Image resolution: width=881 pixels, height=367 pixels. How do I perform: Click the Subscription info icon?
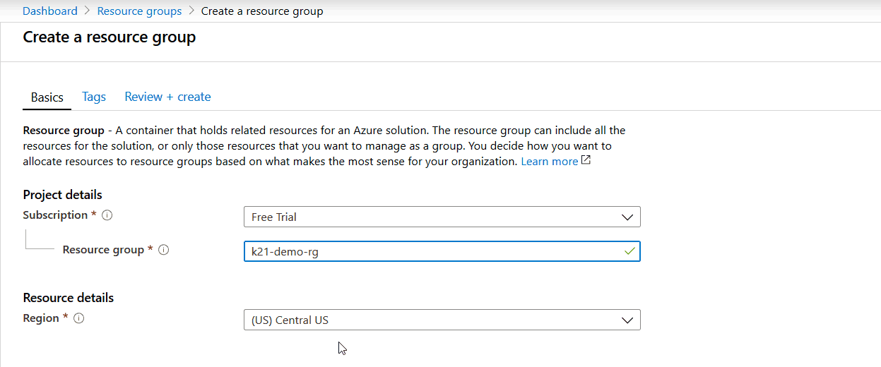click(x=107, y=215)
